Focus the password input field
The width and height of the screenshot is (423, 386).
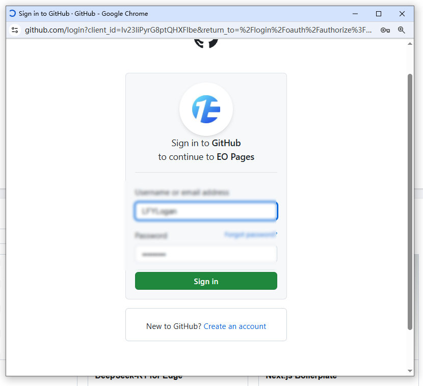click(206, 254)
